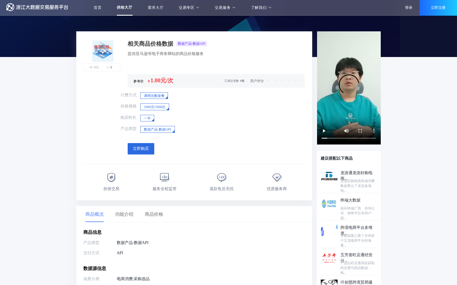Viewport: 457px width, 285px height.
Task: Click the 服务全程监管 monitor icon
Action: [165, 177]
